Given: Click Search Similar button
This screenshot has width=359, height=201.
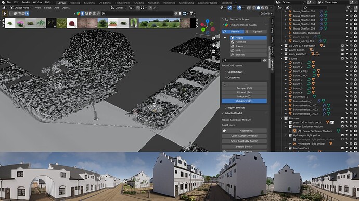Looking at the screenshot, I should 245,147.
